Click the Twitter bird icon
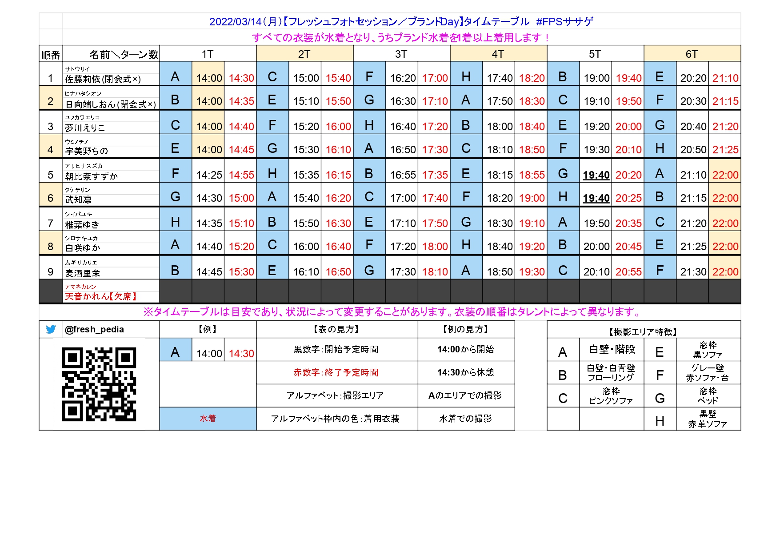The image size is (780, 551). (x=51, y=329)
